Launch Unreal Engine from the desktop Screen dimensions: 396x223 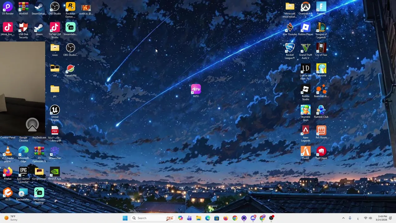pos(55,113)
